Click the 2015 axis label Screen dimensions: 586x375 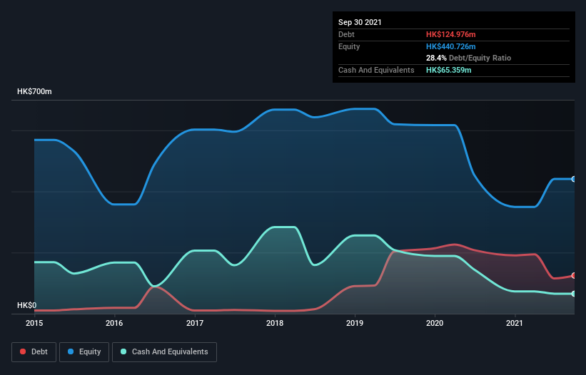[x=34, y=323]
